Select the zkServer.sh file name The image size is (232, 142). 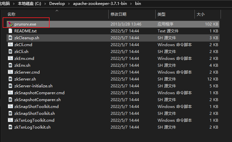coord(25,79)
